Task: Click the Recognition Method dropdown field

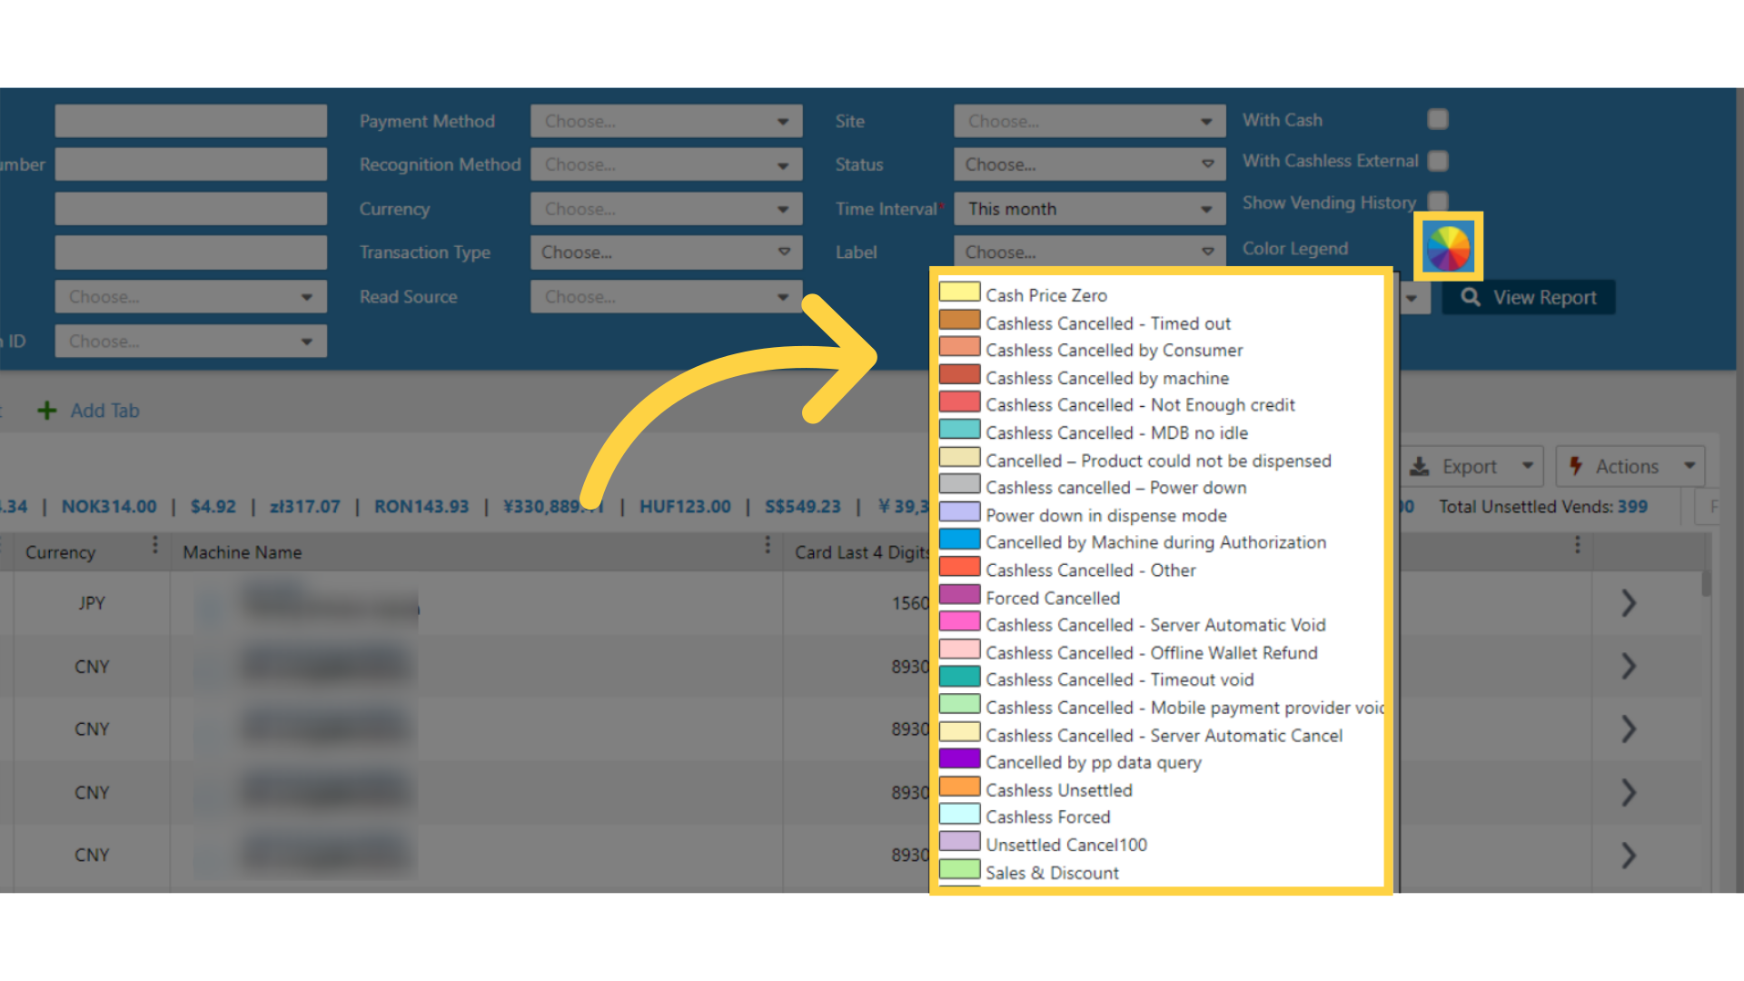Action: coord(666,164)
